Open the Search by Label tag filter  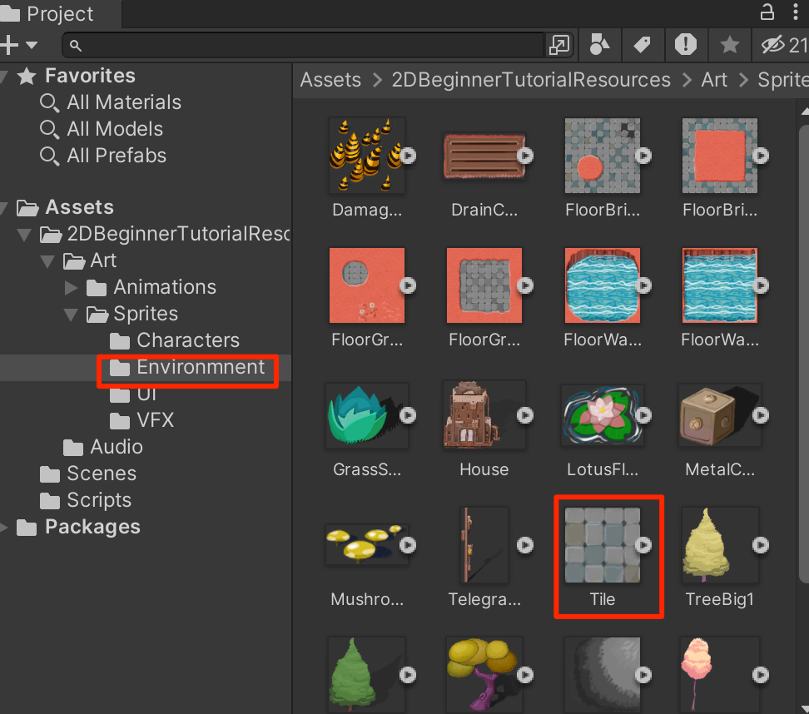coord(643,46)
